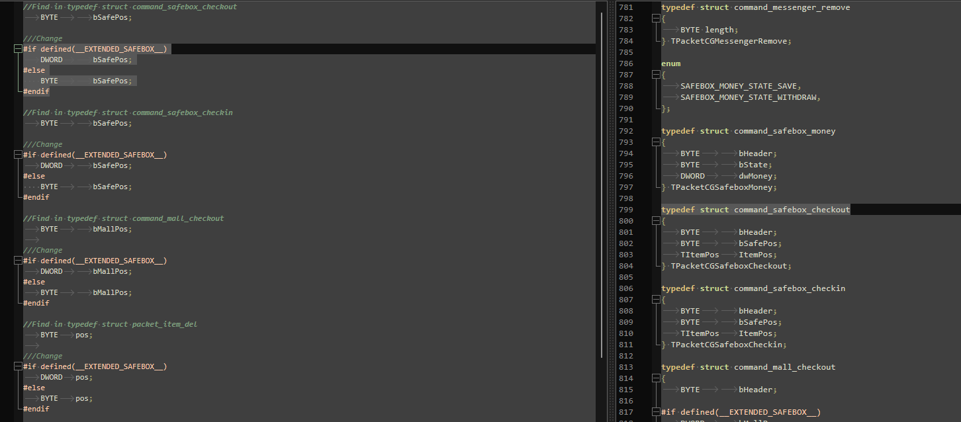Fold the #if defined block at line 817
This screenshot has height=422, width=961.
656,412
